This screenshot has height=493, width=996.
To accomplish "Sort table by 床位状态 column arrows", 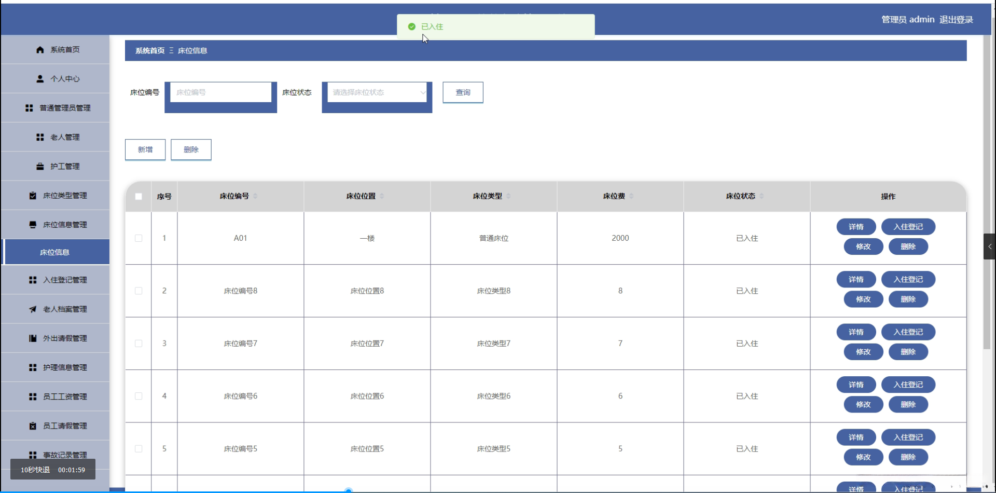I will 762,196.
